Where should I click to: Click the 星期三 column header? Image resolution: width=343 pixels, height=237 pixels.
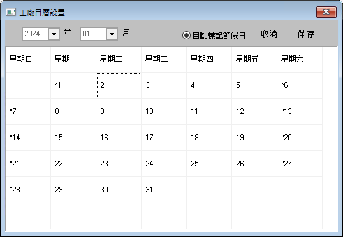click(164, 59)
